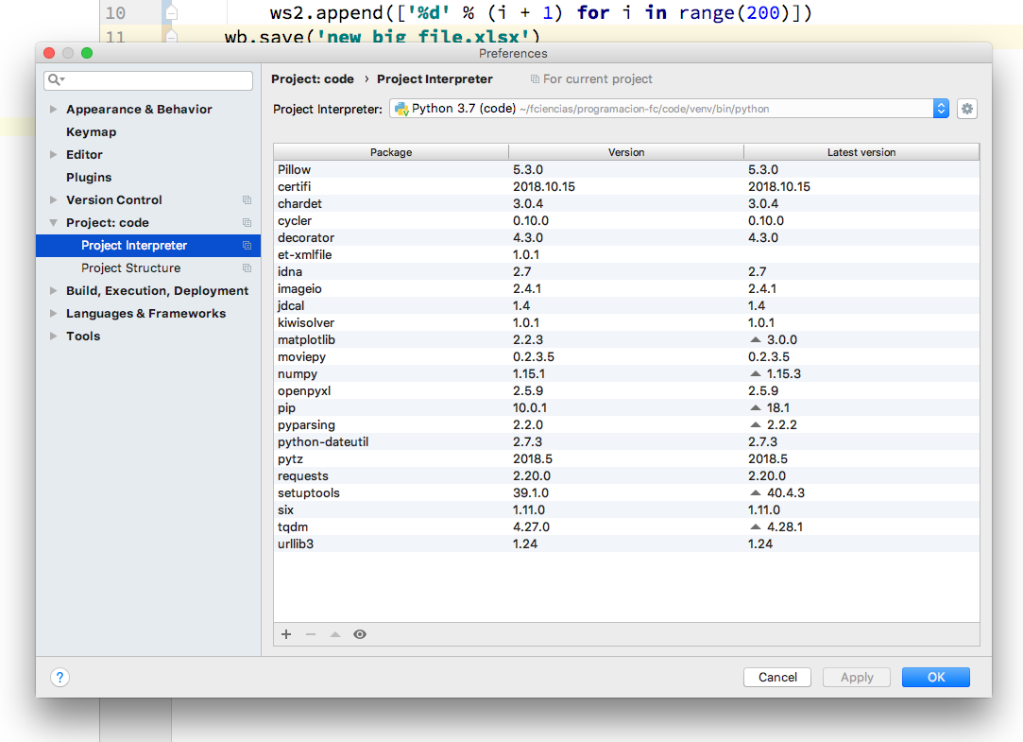Click upgrade arrow next to pip 18.1

756,408
